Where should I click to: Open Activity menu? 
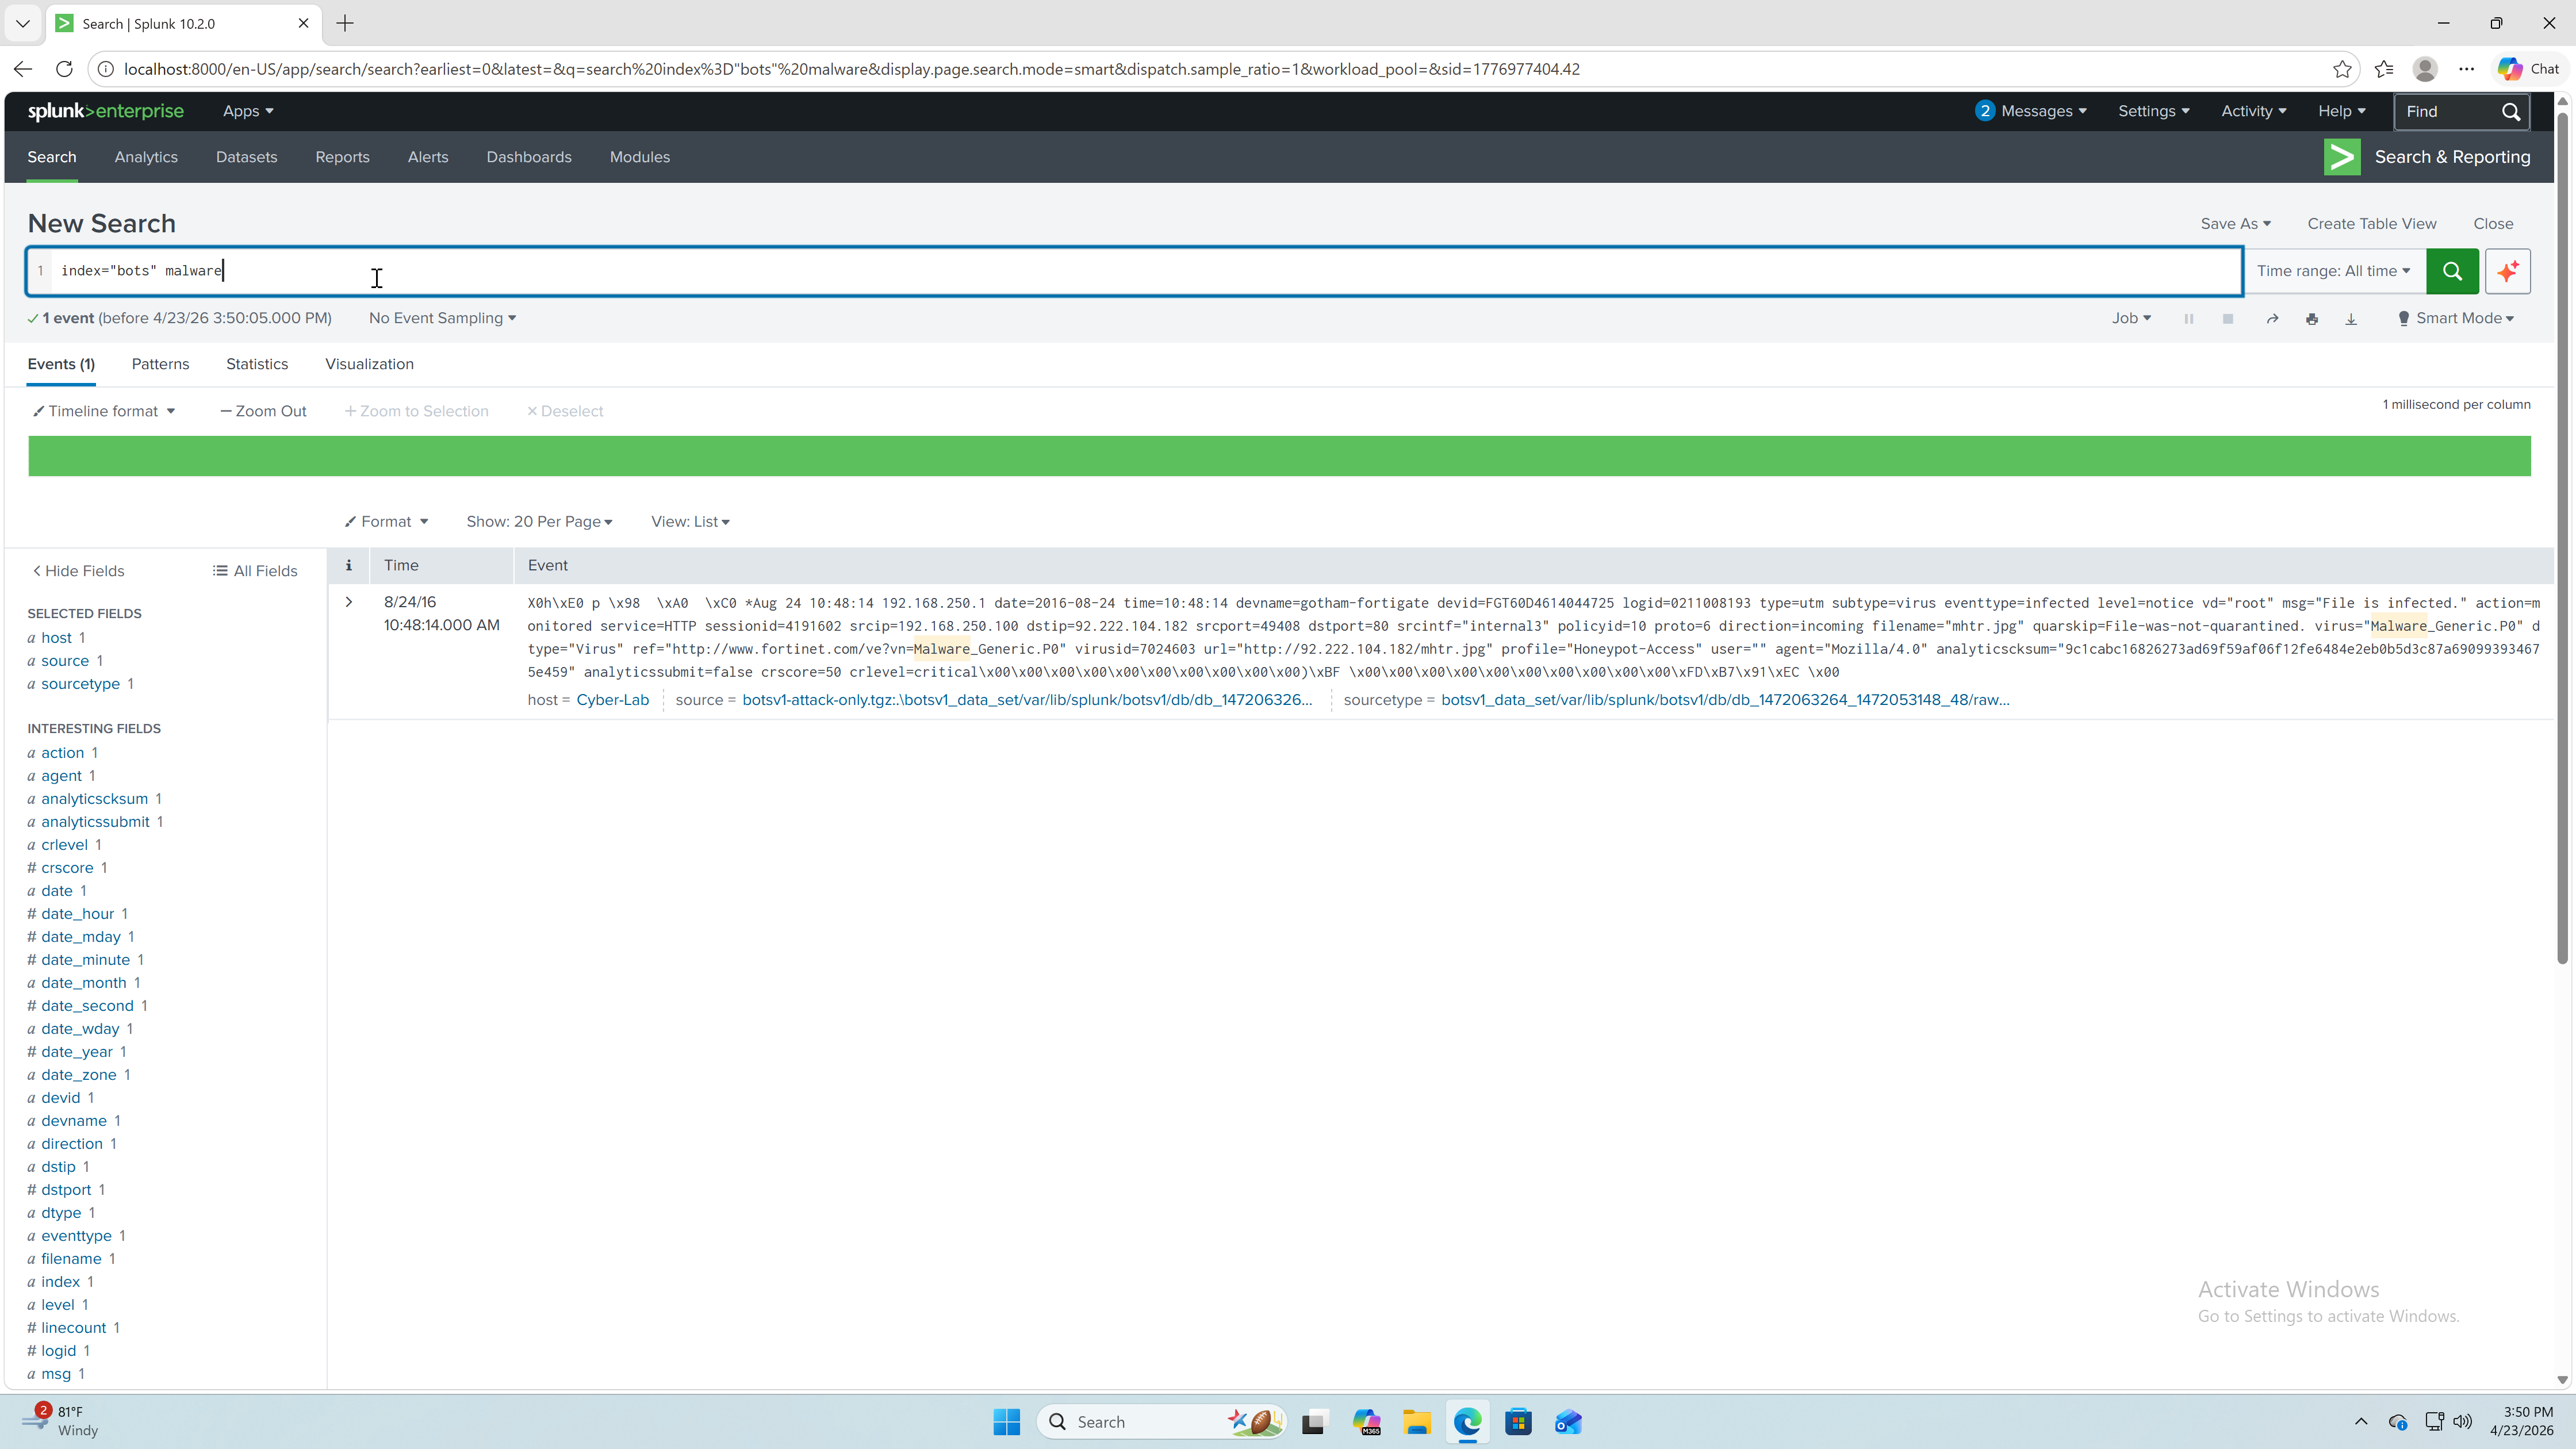click(2254, 111)
